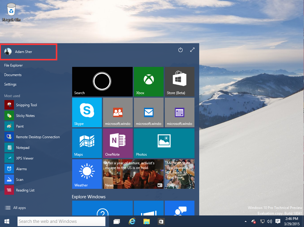Launch Internet Explorer from the taskbar
The height and width of the screenshot is (227, 304).
(x=132, y=221)
